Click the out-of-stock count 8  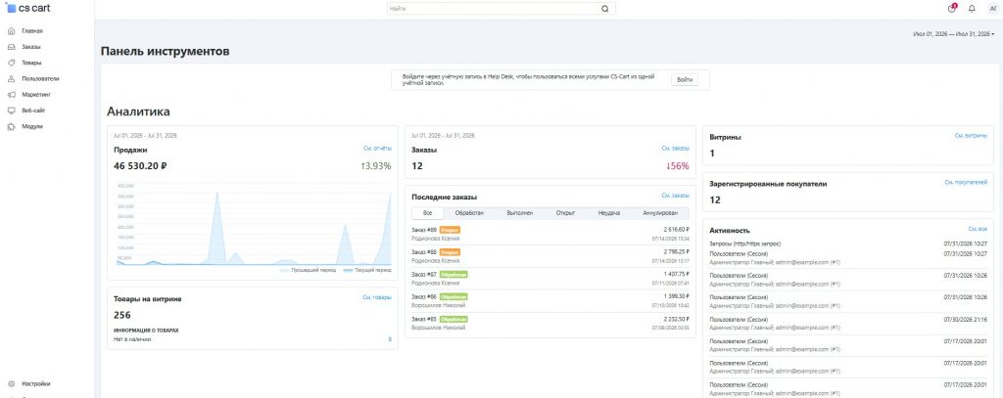coord(390,339)
